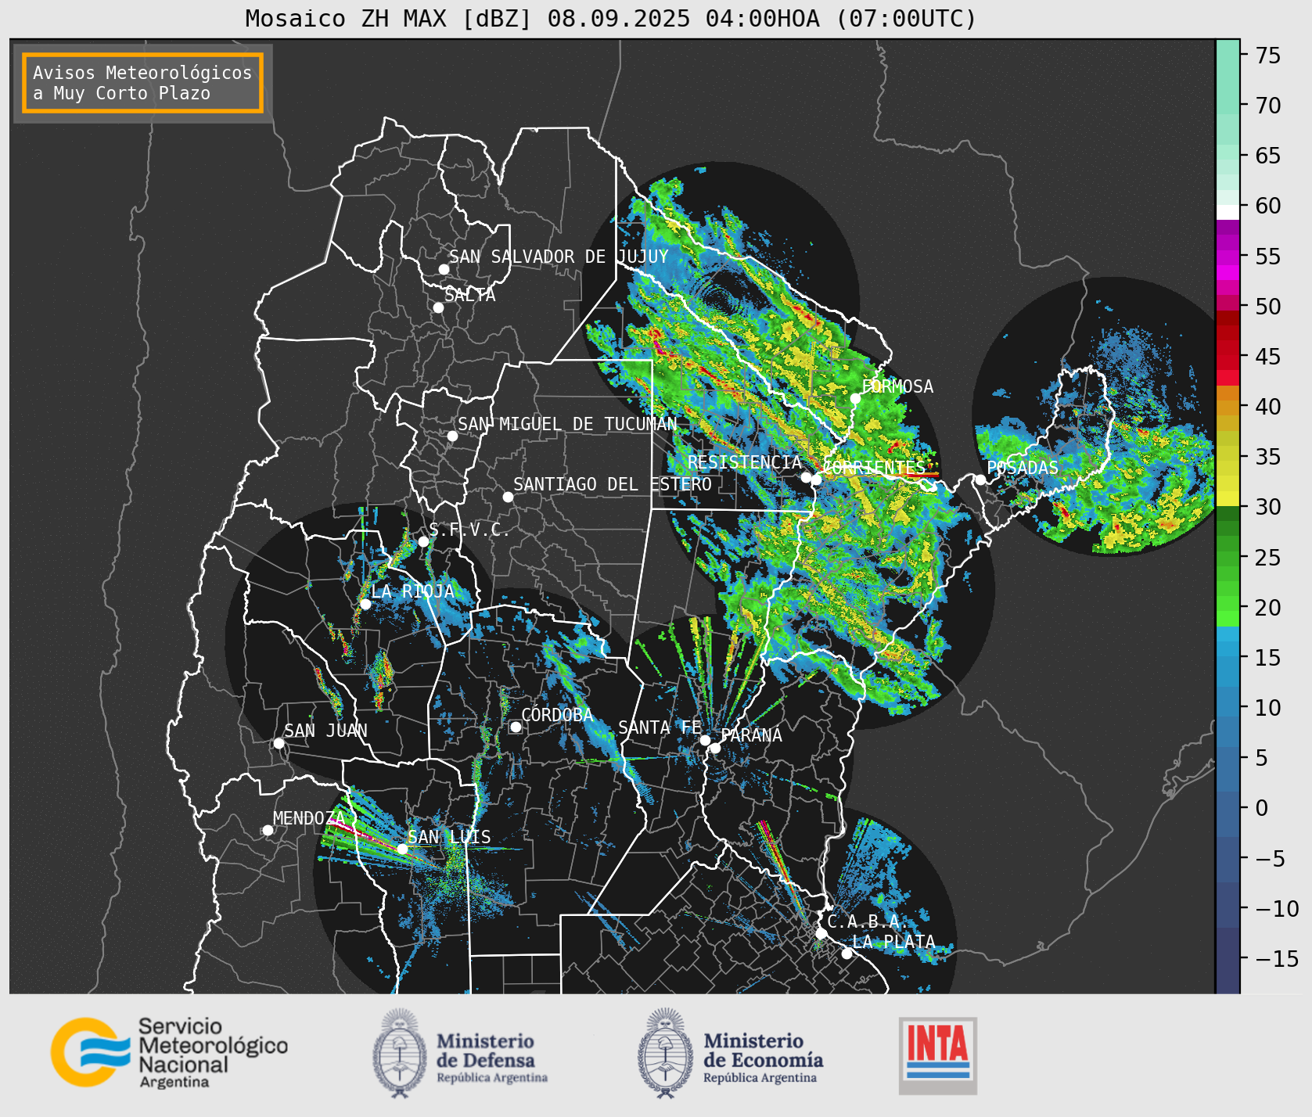Screen dimensions: 1312x1117
Task: Click the yellow 30 dBZ color band
Action: [x=1228, y=498]
